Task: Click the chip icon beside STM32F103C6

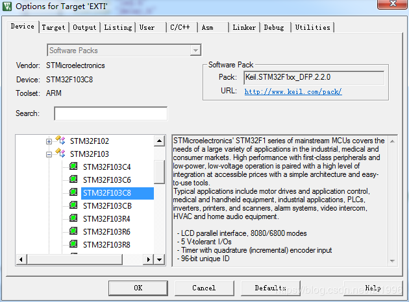Action: [73, 179]
